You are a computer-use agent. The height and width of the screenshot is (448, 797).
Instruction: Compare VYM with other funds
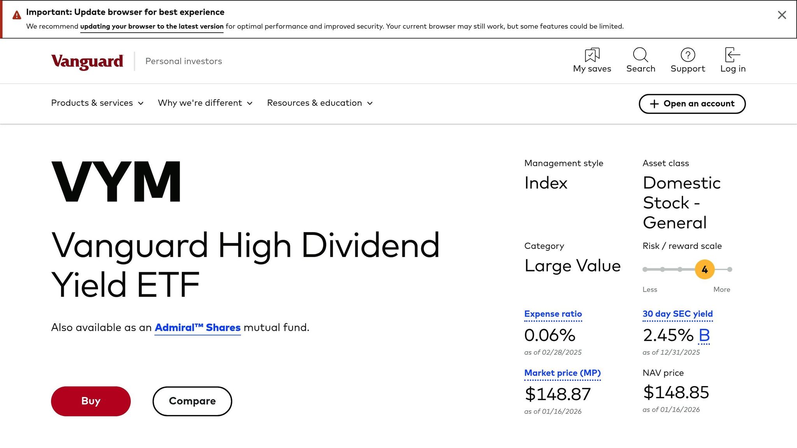coord(192,401)
